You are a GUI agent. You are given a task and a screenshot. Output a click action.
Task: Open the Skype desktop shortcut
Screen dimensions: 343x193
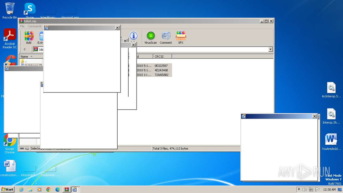pos(30,11)
